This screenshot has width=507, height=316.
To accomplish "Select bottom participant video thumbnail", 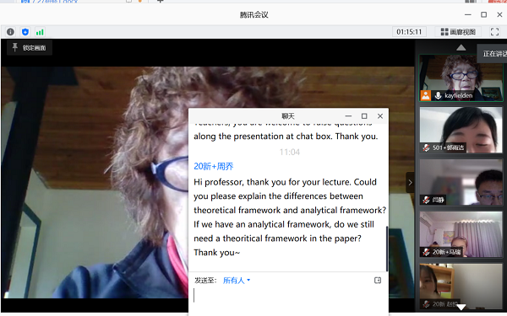I will (x=461, y=287).
